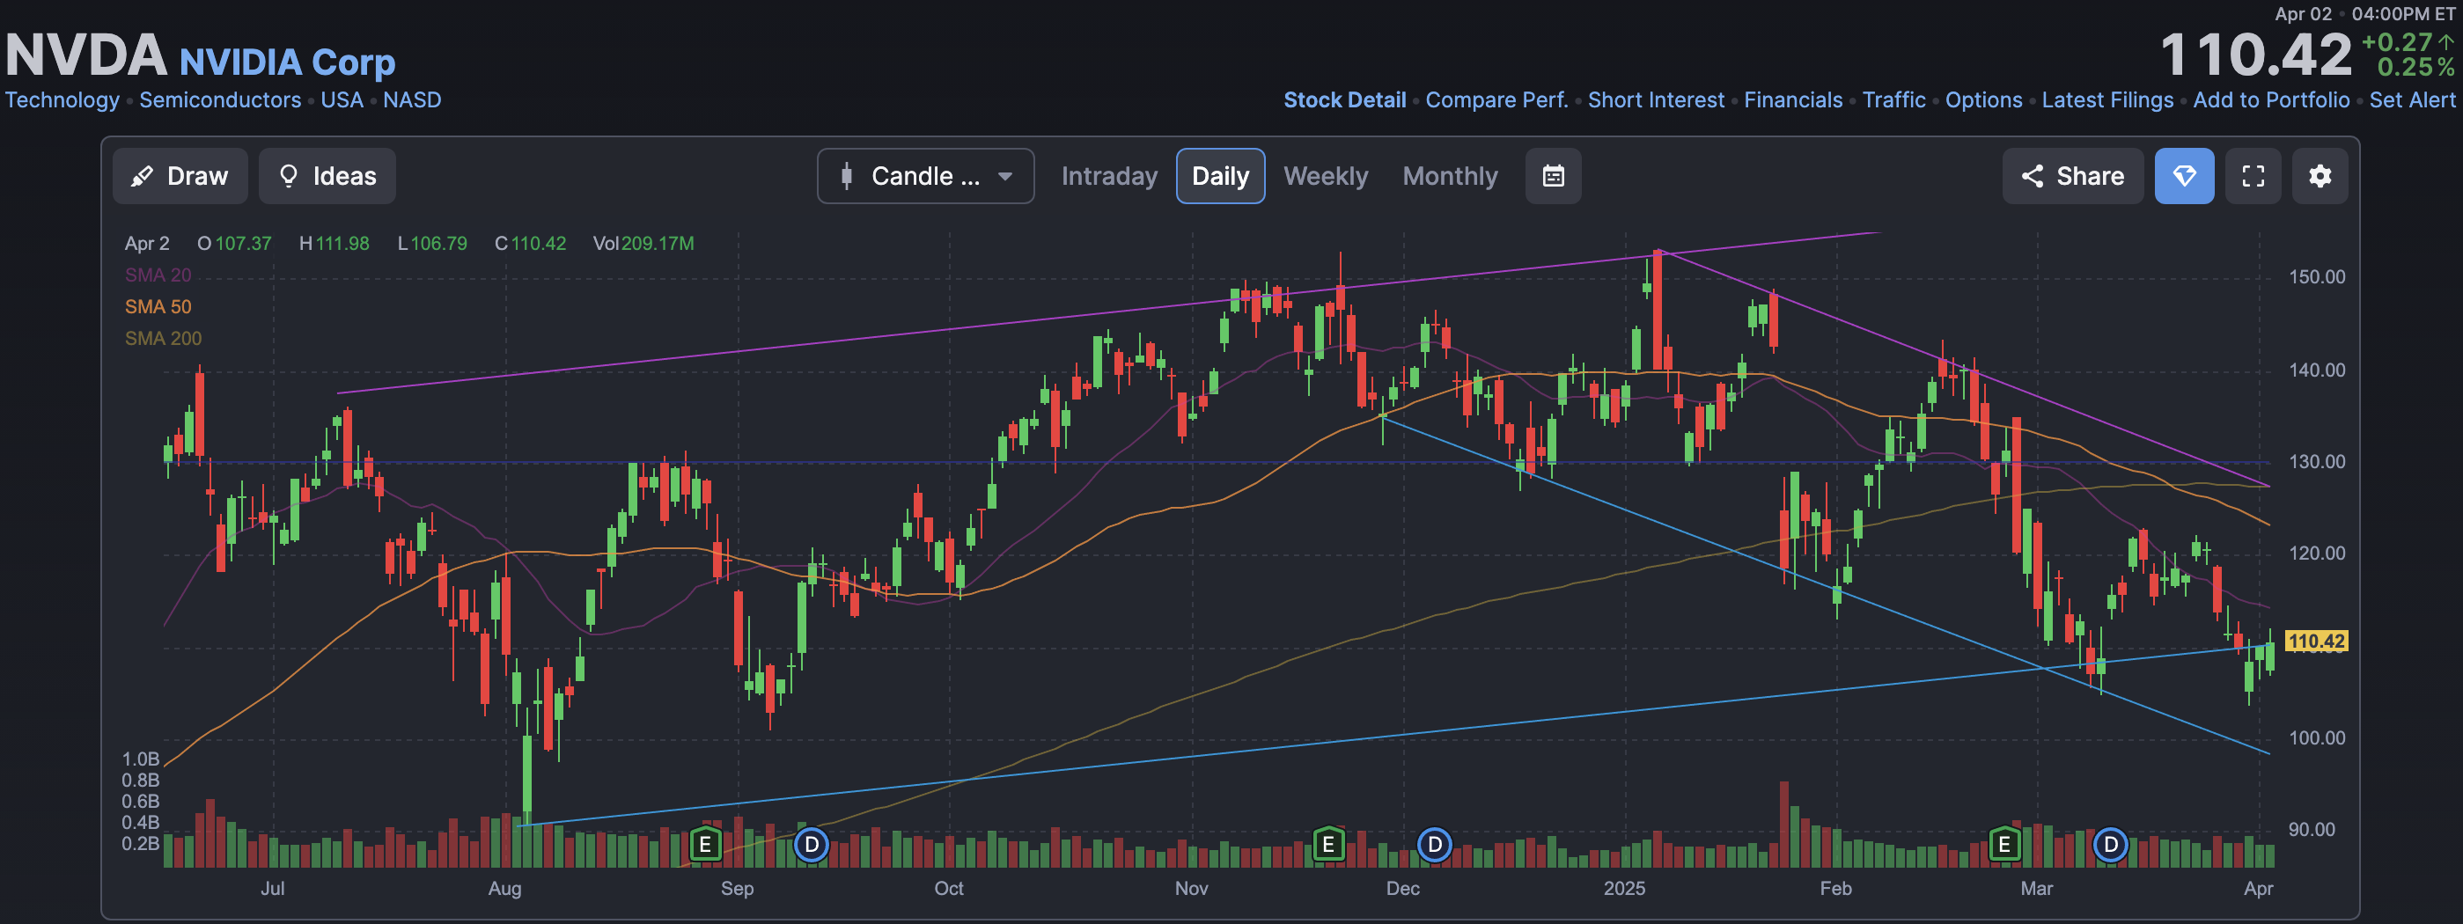The width and height of the screenshot is (2463, 924).
Task: Click the H 111.98 high value
Action: point(334,244)
